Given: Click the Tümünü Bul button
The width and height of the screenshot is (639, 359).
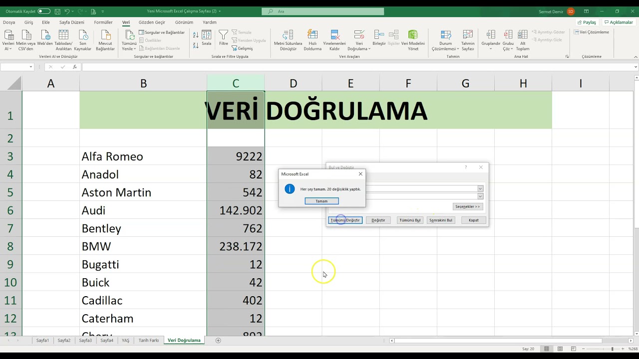Looking at the screenshot, I should pyautogui.click(x=410, y=220).
